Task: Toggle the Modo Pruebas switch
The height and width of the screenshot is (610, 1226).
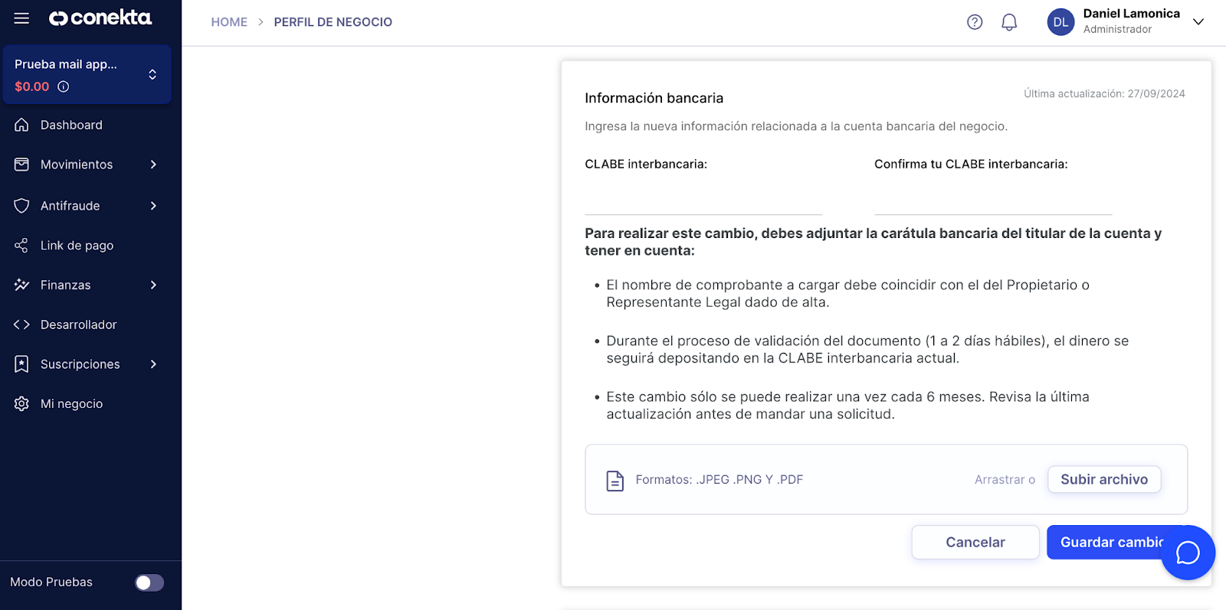Action: (149, 582)
